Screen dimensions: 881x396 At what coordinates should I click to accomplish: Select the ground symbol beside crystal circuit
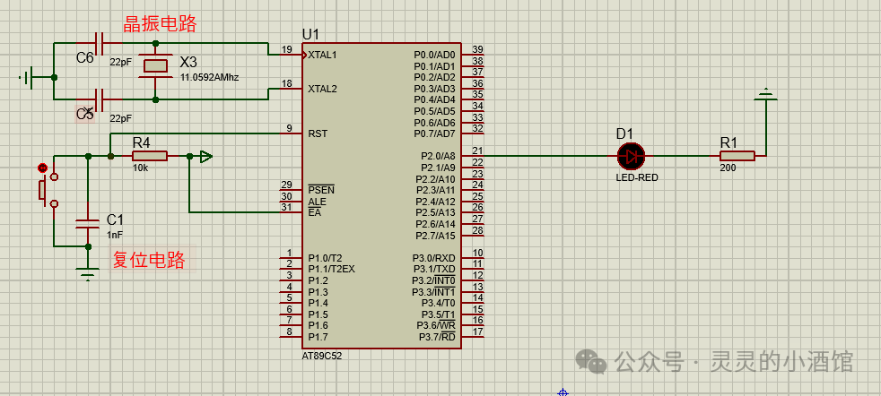pyautogui.click(x=28, y=77)
